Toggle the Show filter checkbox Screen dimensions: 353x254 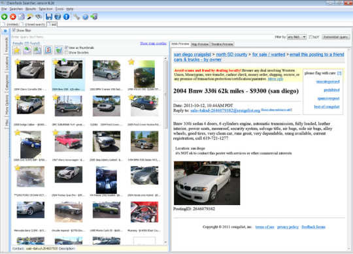click(14, 30)
